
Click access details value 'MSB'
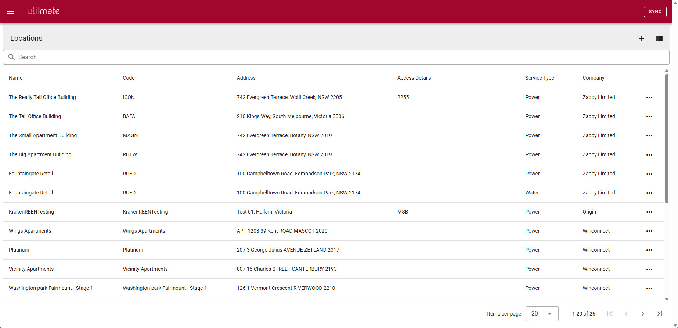pyautogui.click(x=403, y=212)
